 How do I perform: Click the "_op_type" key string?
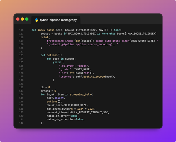click(67, 66)
